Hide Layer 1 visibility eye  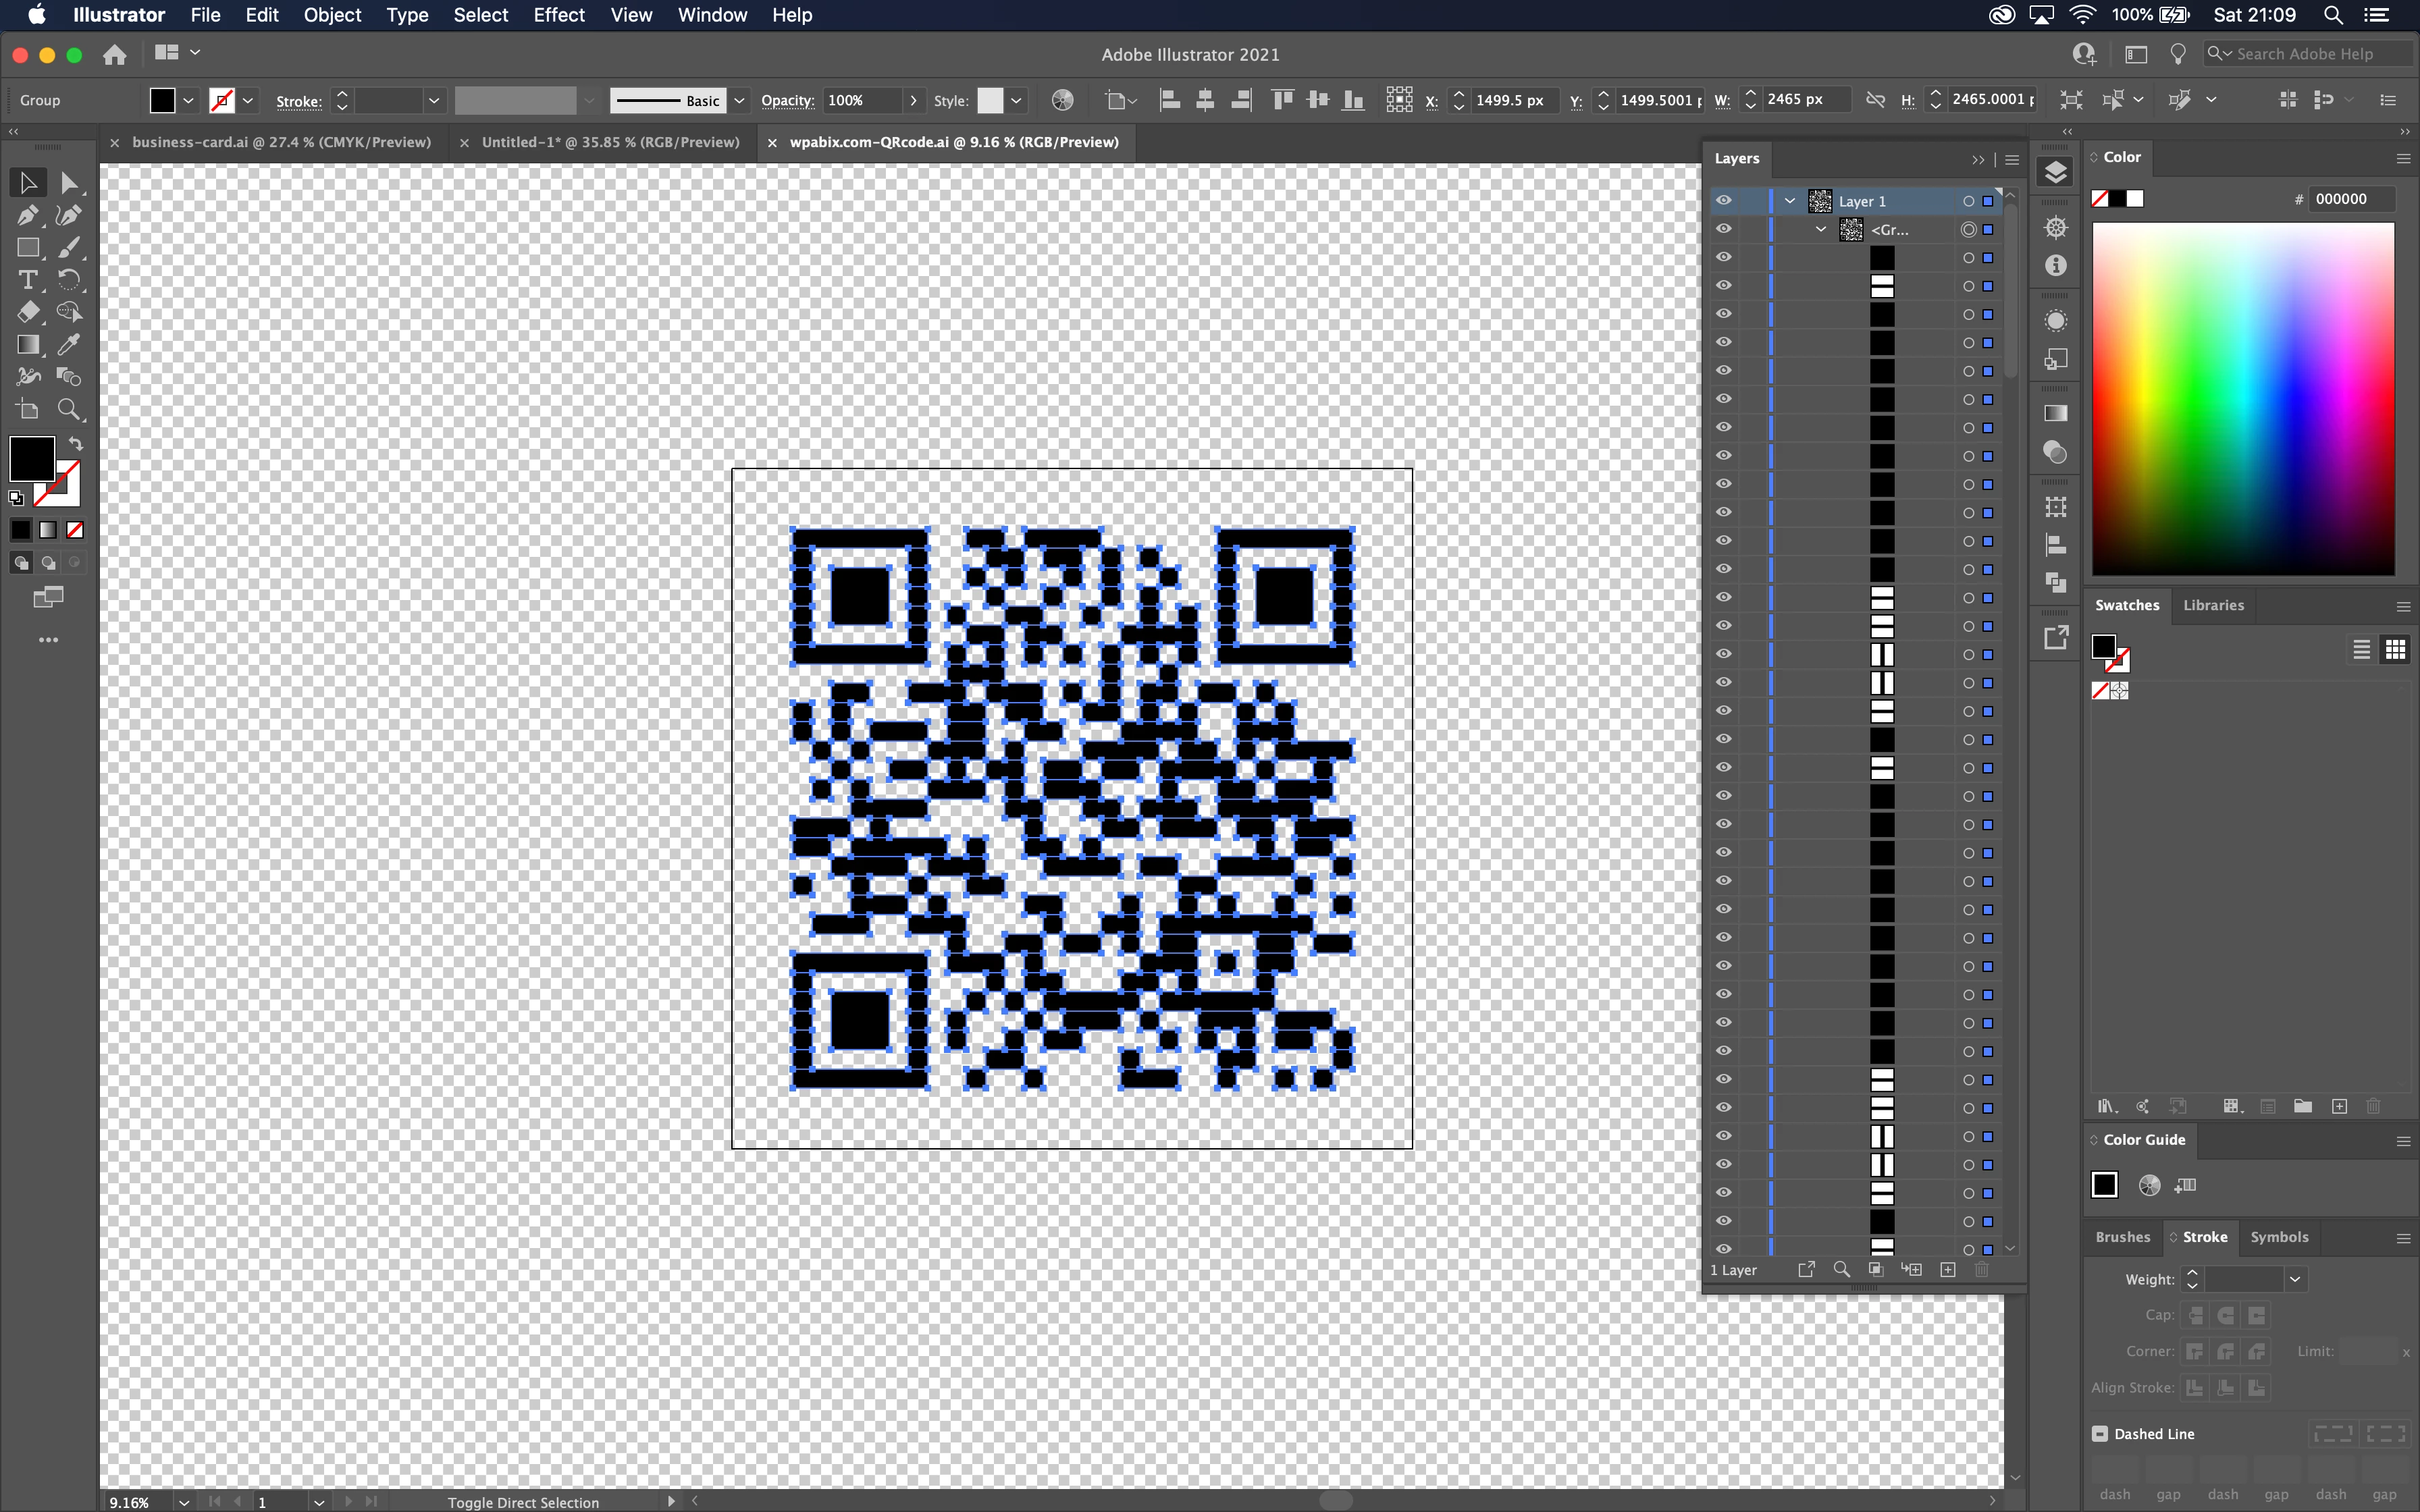1723,201
